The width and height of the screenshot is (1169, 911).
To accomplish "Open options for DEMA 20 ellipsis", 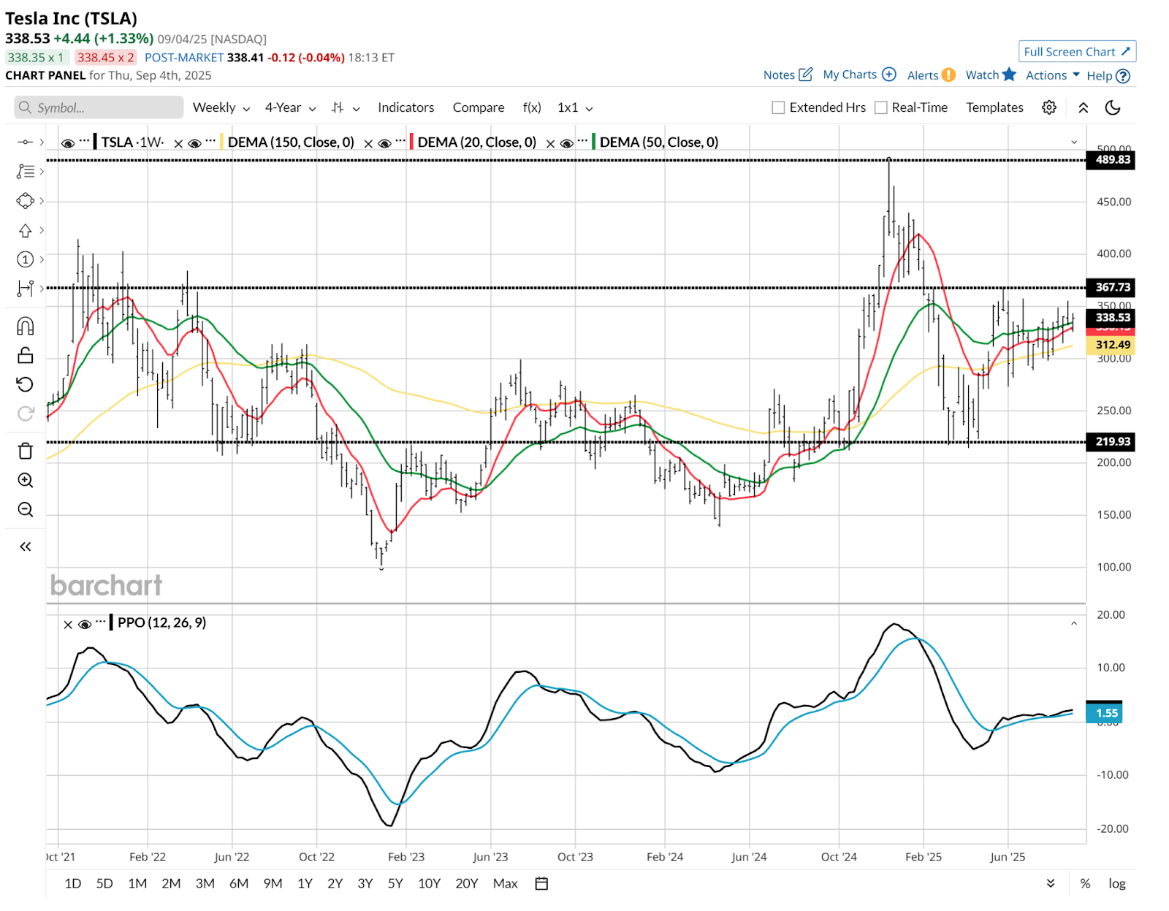I will click(400, 140).
